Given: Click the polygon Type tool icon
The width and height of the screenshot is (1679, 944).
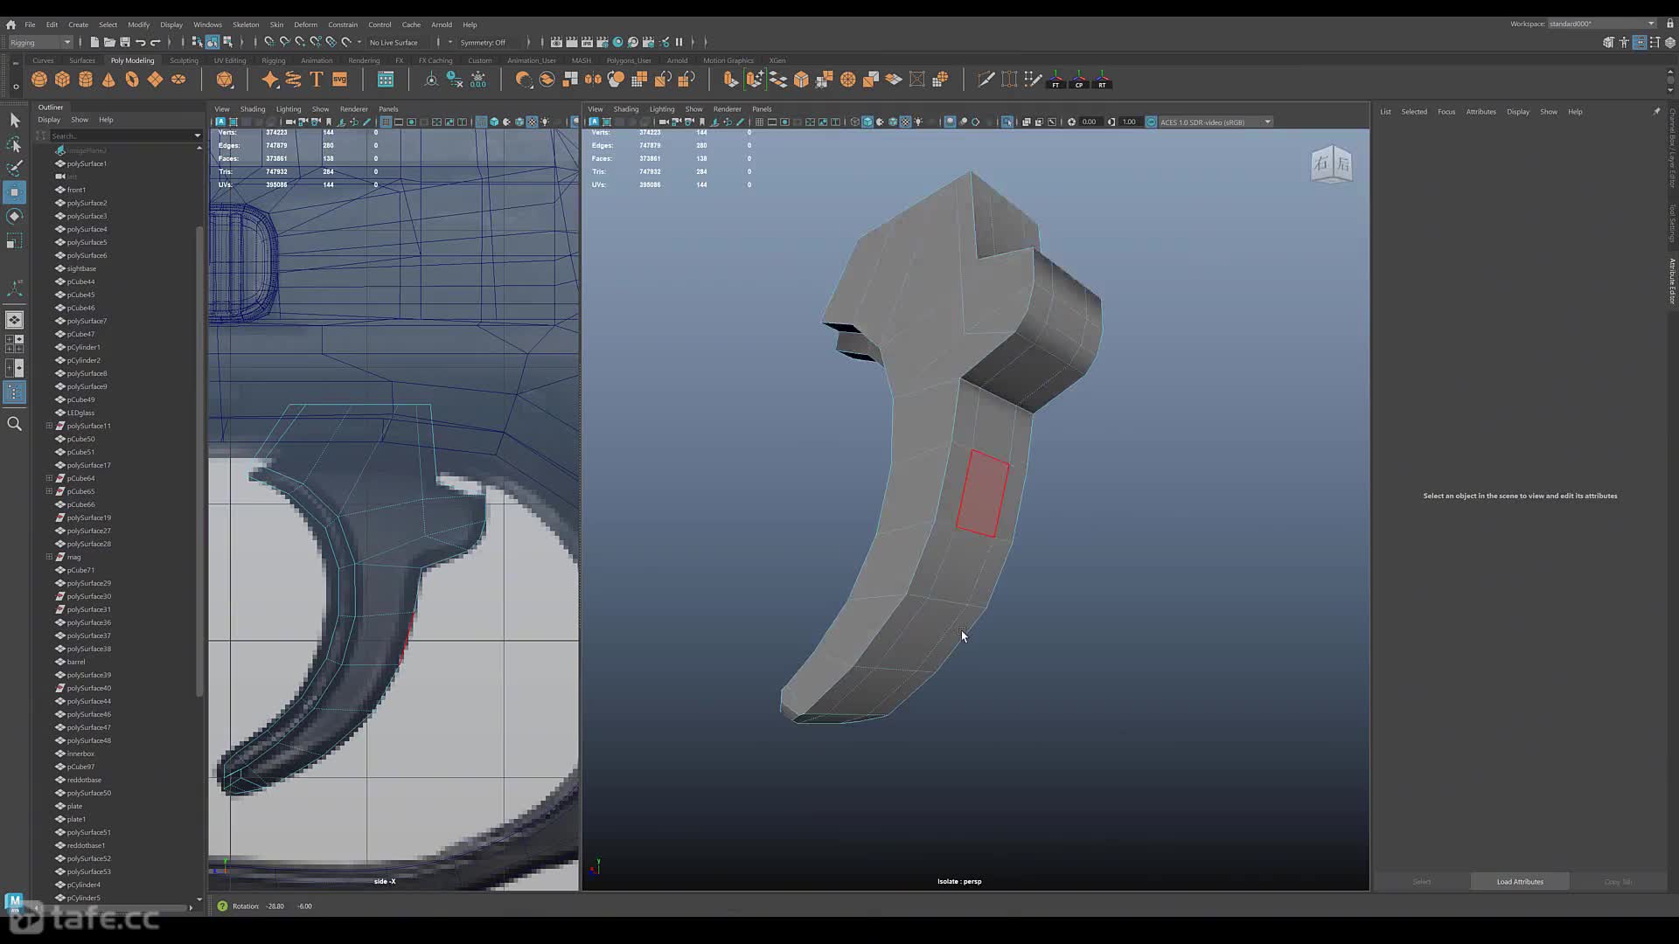Looking at the screenshot, I should coord(317,80).
